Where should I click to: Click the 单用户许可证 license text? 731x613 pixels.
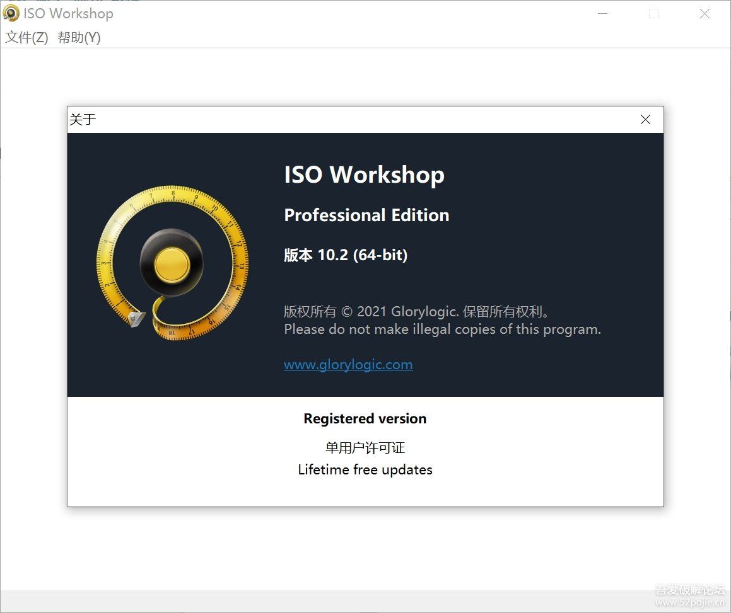tap(365, 447)
